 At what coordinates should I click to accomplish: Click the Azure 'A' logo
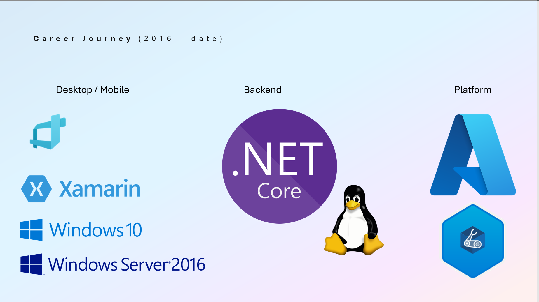pos(473,155)
